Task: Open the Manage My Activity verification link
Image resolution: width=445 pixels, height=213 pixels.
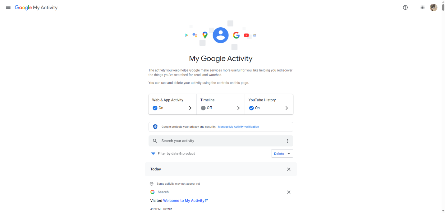Action: [x=238, y=127]
